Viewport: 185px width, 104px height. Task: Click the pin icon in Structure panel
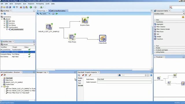click(2, 75)
